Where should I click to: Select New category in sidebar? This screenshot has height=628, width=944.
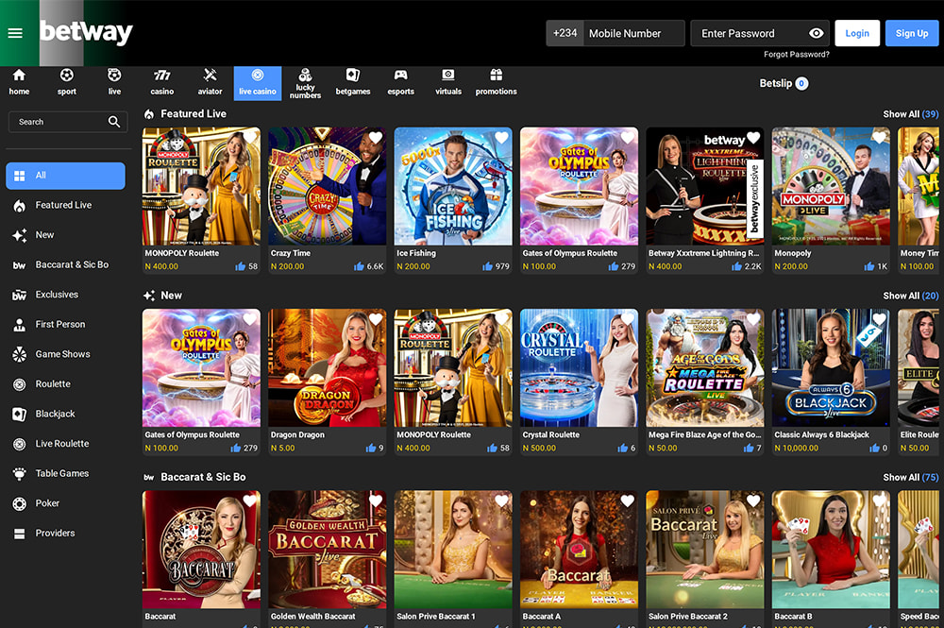point(66,235)
